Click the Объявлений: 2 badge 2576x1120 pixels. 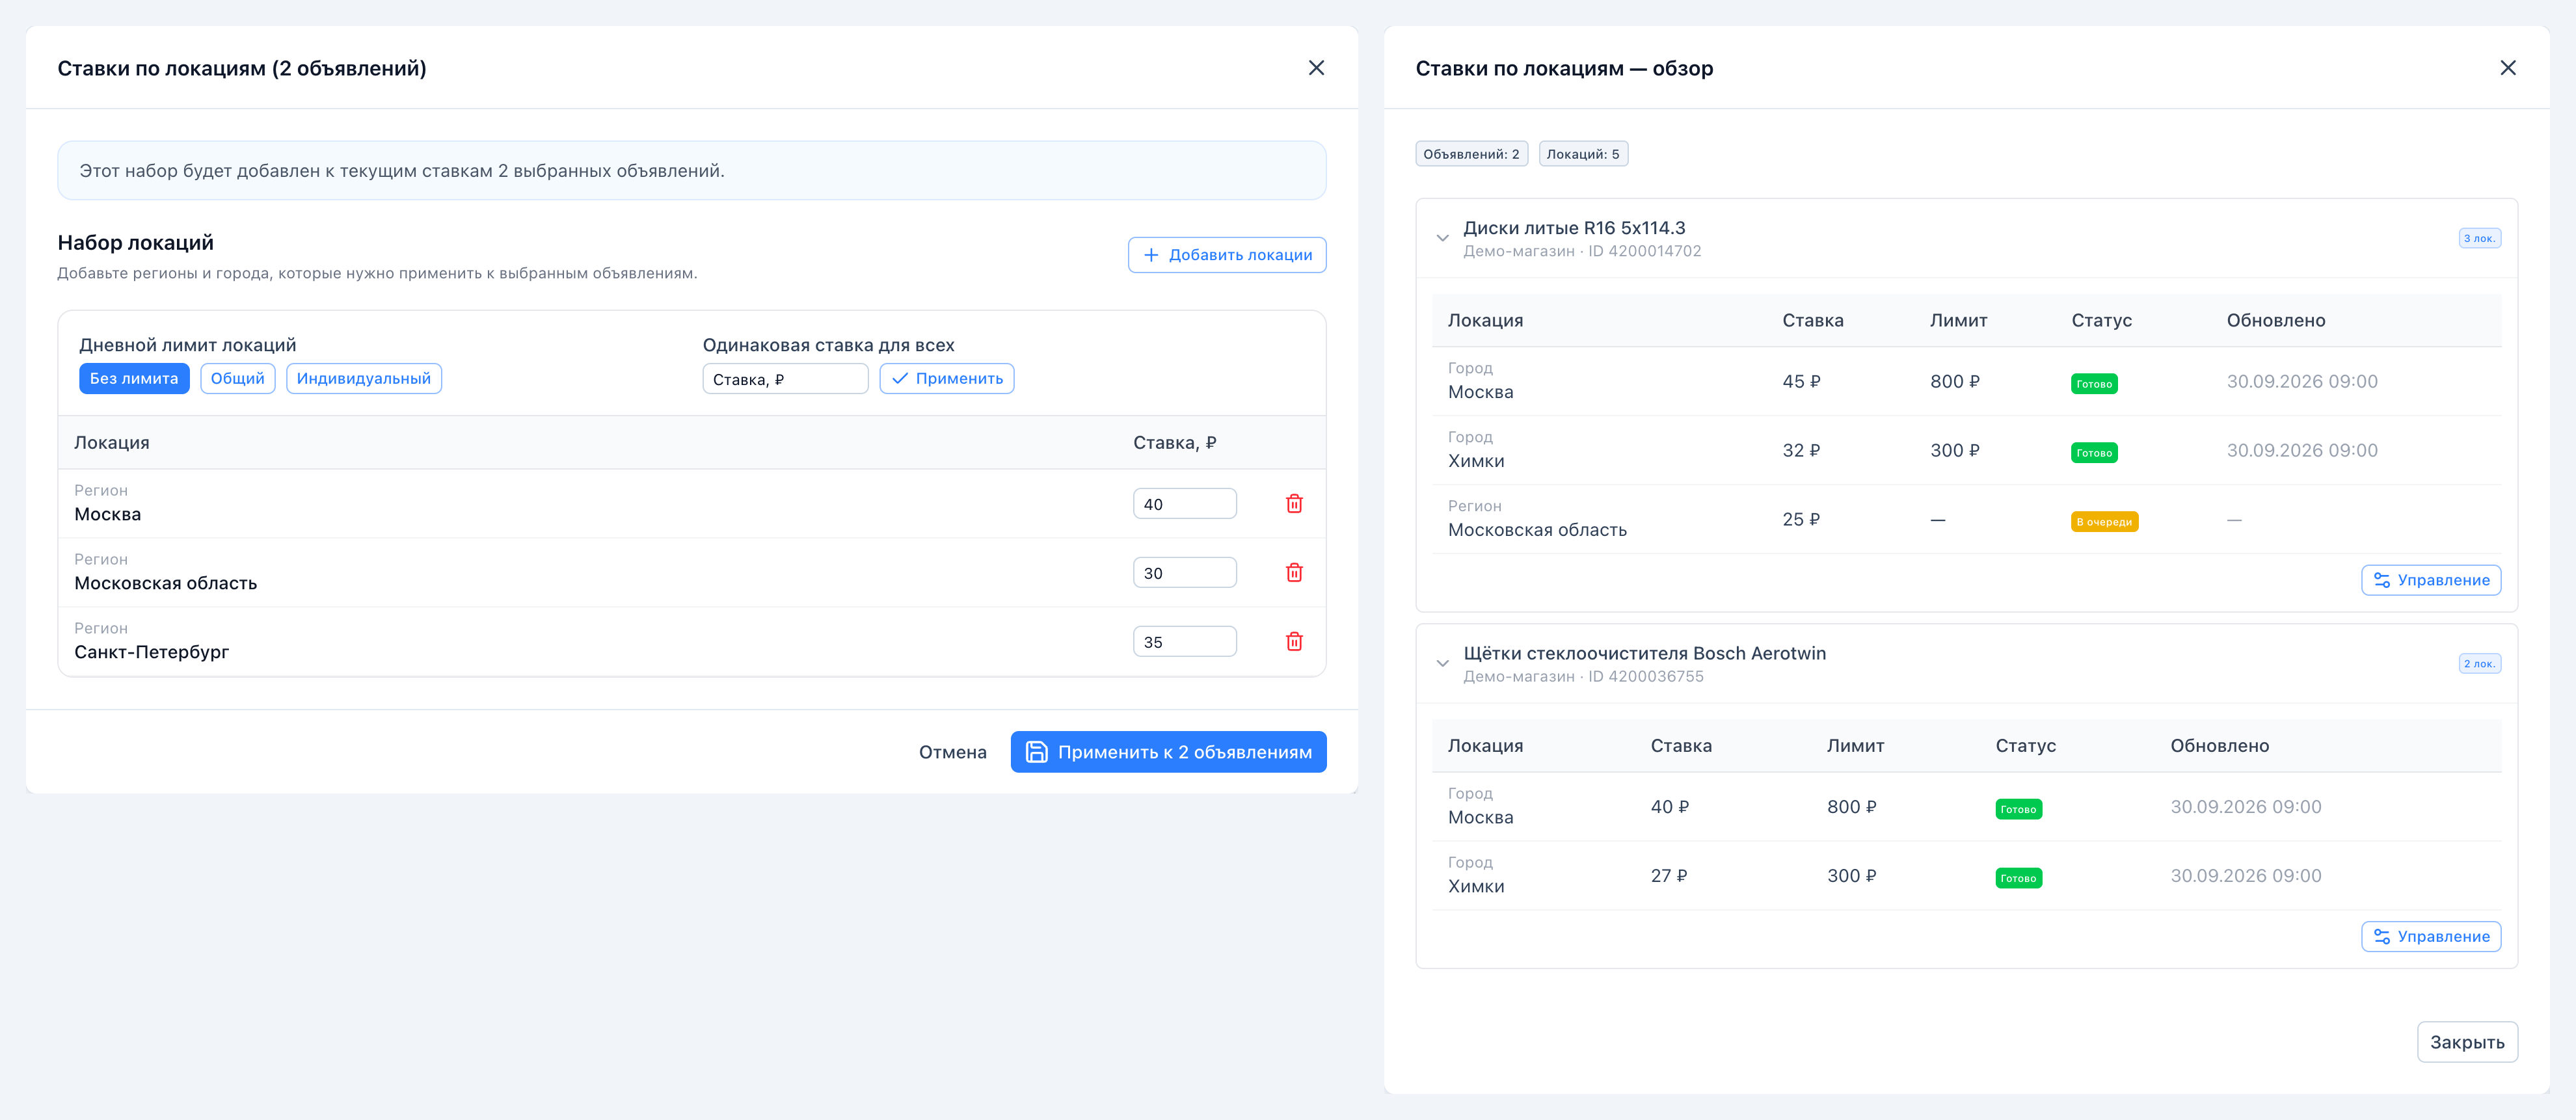point(1471,154)
